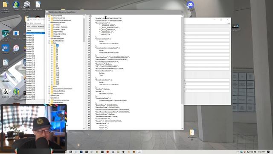This screenshot has height=154, width=273.
Task: Select SpaceGrave tree item
Action: 55,98
